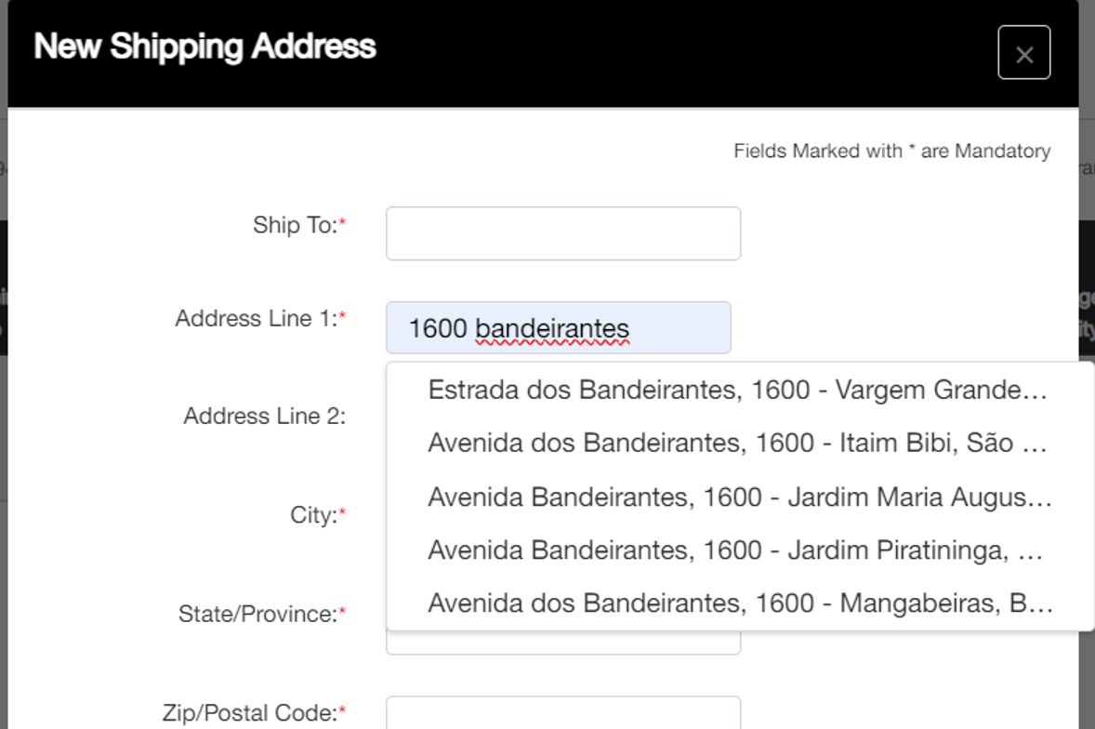The height and width of the screenshot is (729, 1095).
Task: Click the Zip/Postal Code input field
Action: (562, 714)
